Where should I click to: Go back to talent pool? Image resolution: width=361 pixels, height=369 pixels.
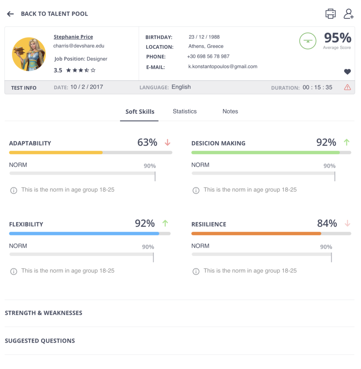54,14
